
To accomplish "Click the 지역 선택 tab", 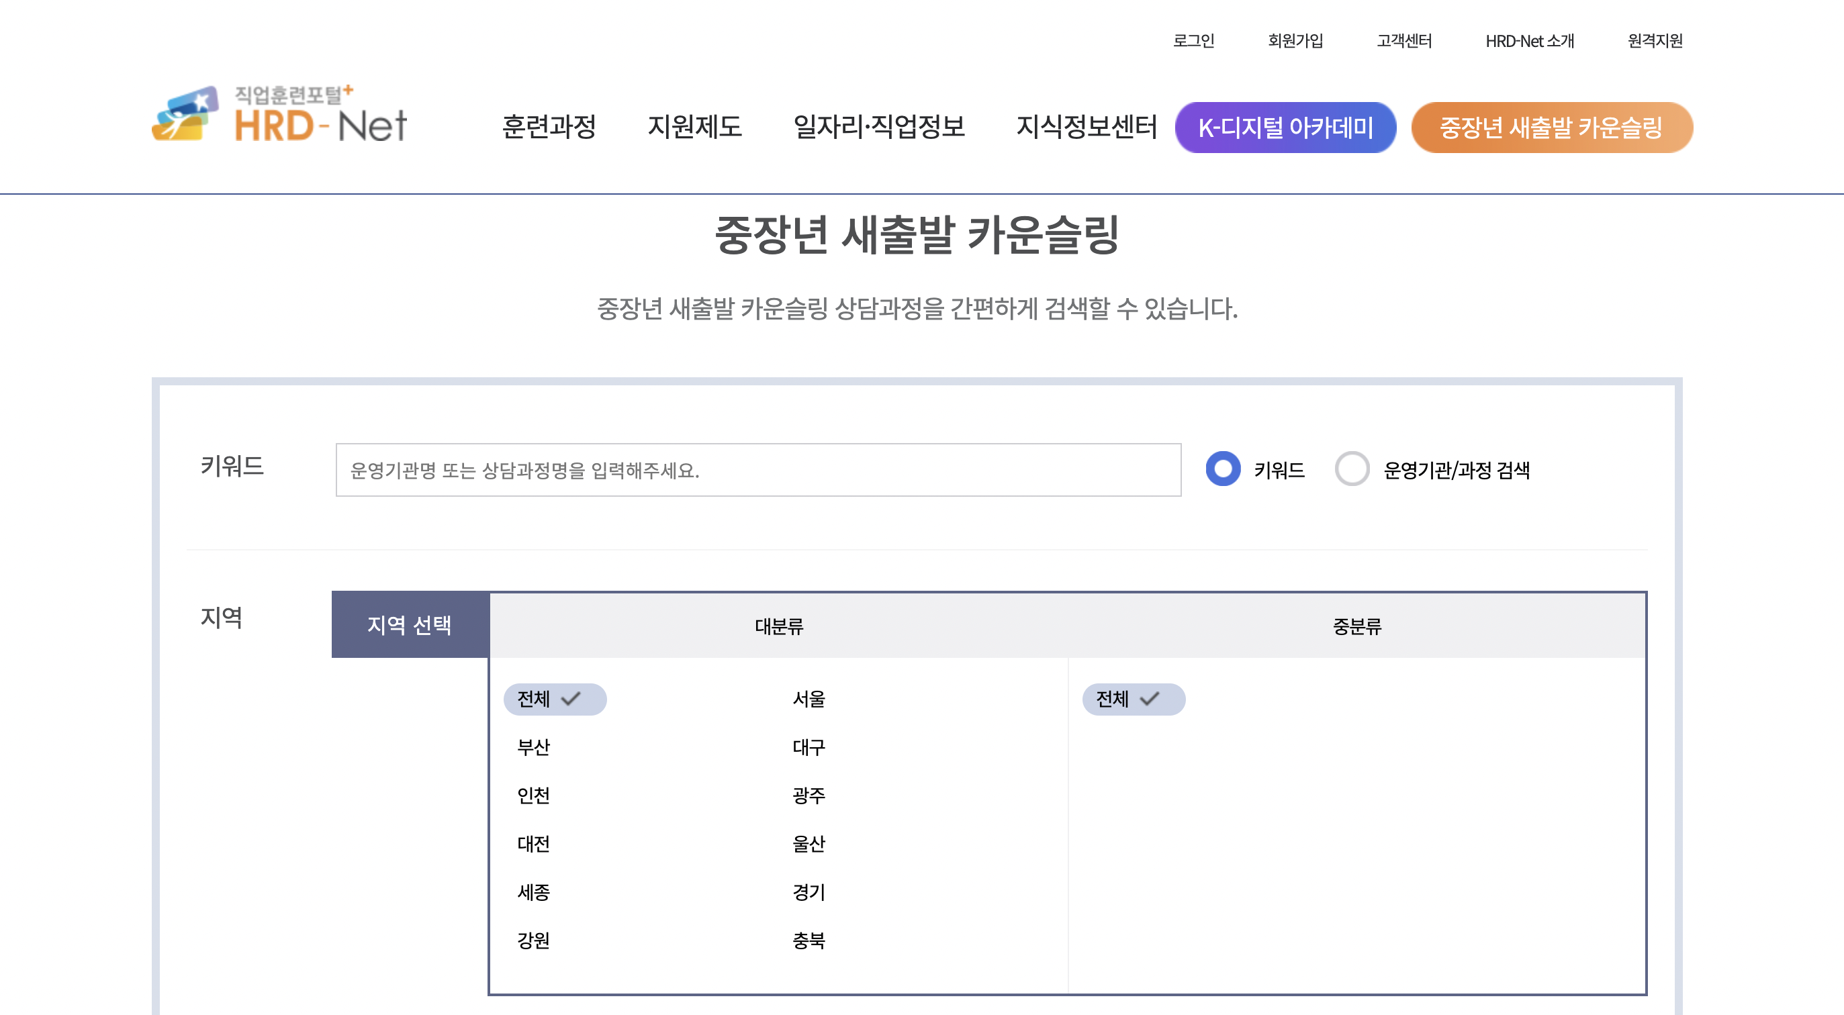I will (x=410, y=625).
